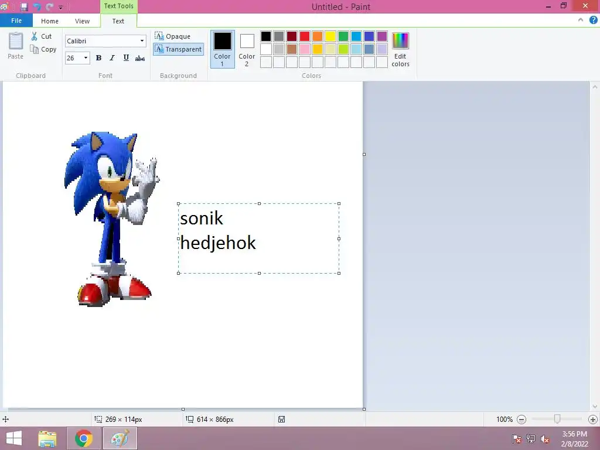The image size is (600, 450).
Task: Open Google Chrome from the taskbar
Action: coord(84,438)
